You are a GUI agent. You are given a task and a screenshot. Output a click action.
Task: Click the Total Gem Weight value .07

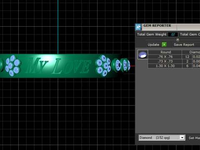[173, 35]
